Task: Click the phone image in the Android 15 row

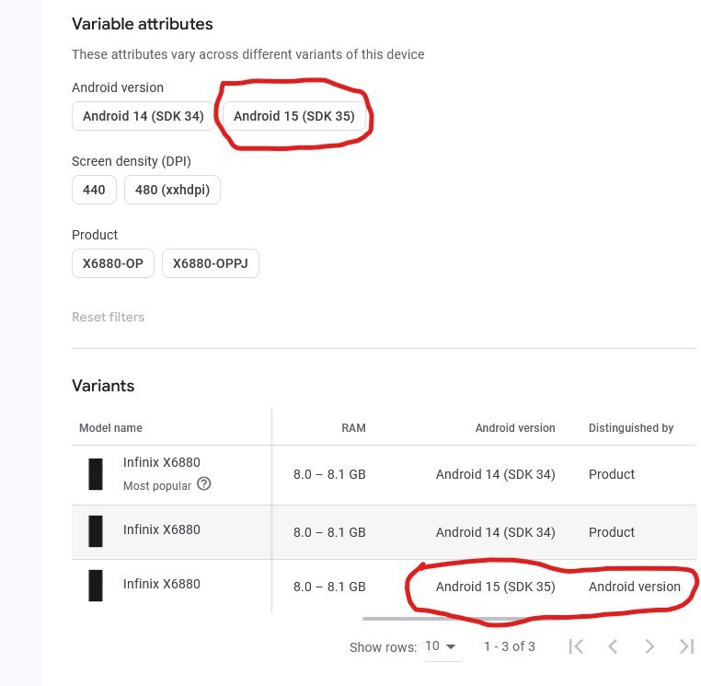Action: pyautogui.click(x=96, y=585)
